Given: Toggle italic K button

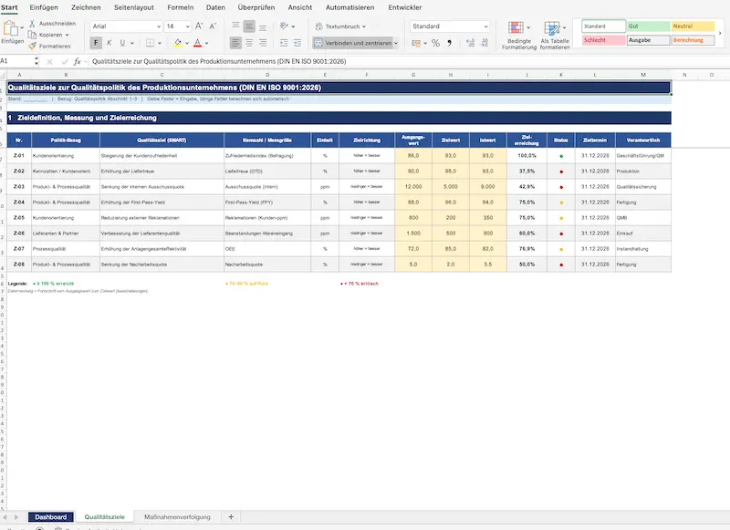Looking at the screenshot, I should tap(109, 43).
